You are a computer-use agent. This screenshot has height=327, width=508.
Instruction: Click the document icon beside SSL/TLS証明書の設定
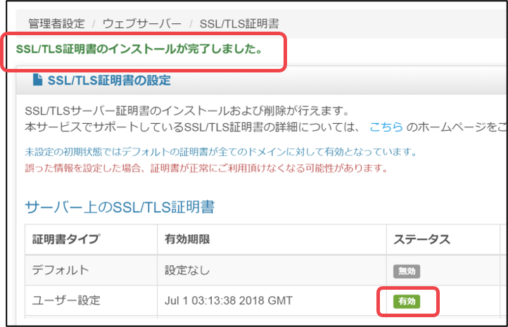(x=37, y=79)
